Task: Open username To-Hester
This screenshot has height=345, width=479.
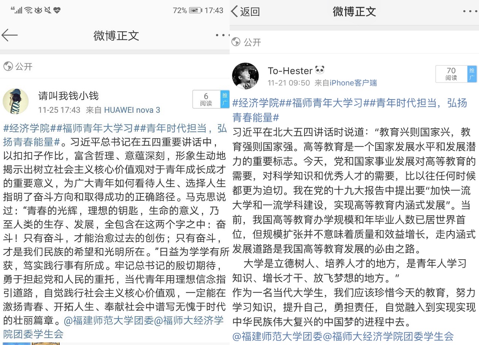Action: [x=290, y=70]
